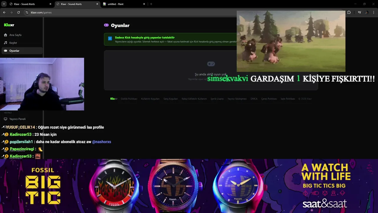Click the purple gamepad icon beside Oyunlar heading
378x213 pixels.
106,25
